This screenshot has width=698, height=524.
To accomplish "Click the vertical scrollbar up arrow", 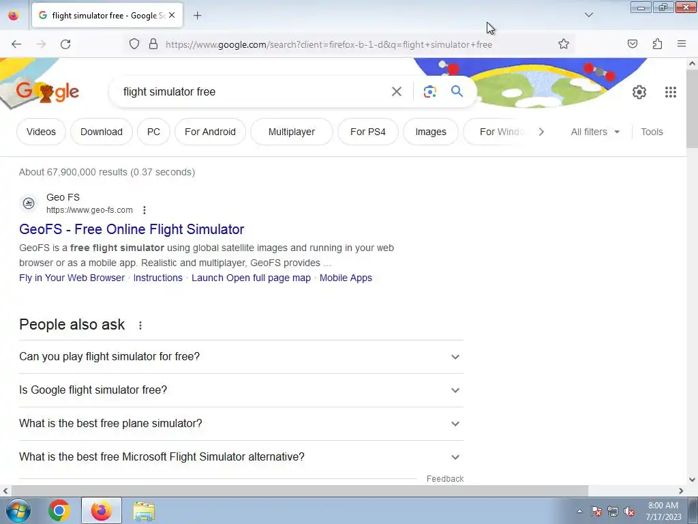I will [692, 63].
